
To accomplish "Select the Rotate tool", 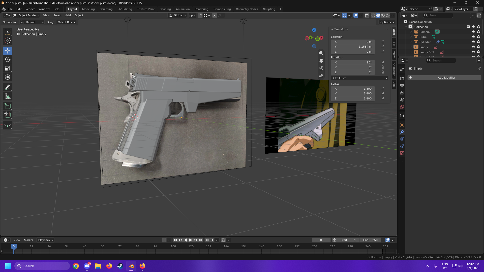I will tap(8, 59).
